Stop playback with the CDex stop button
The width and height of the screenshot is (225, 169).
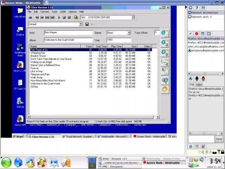64,18
